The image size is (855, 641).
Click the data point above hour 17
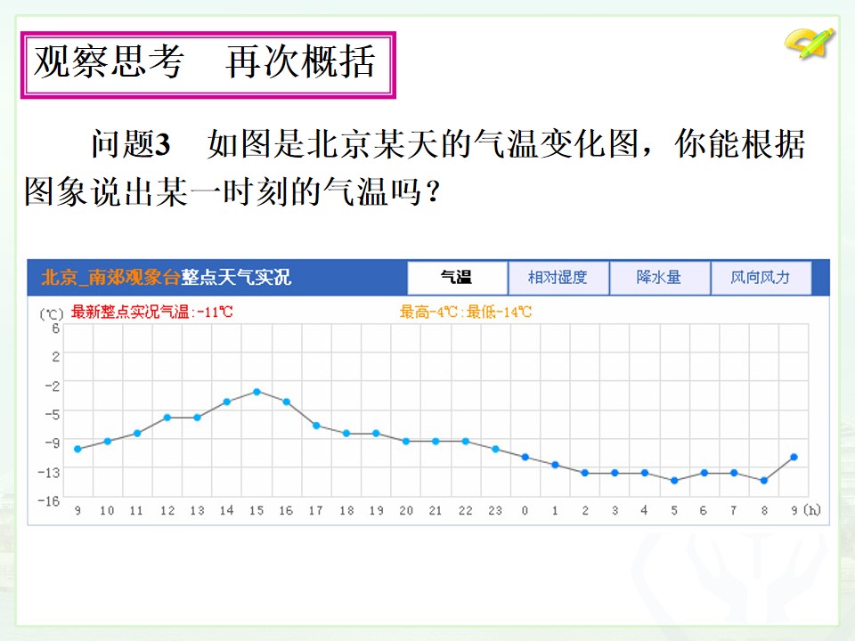tap(316, 426)
